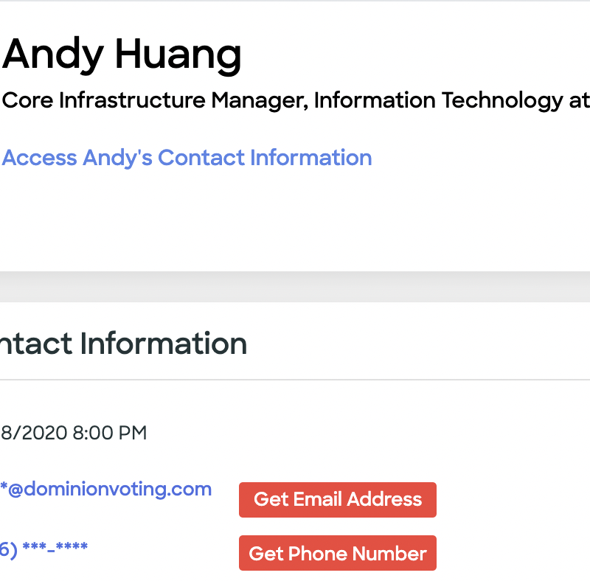The image size is (590, 581).
Task: Open the Access Andy's Contact Information link
Action: tap(187, 158)
